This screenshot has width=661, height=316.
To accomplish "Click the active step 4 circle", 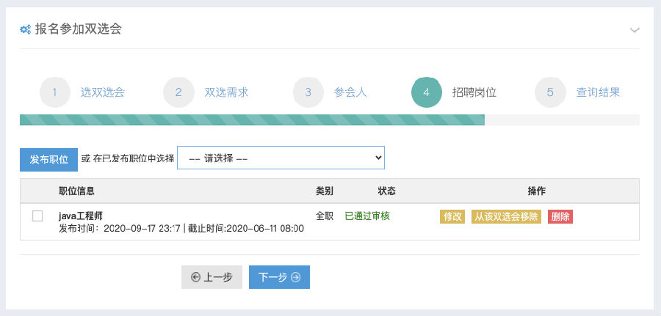I will tap(427, 92).
